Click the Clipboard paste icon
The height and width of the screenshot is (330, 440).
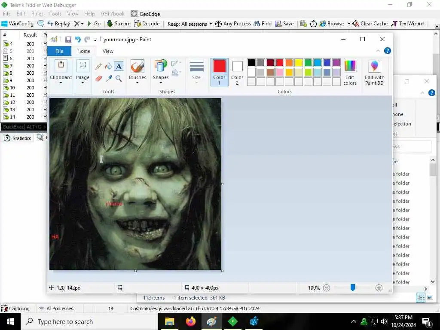pyautogui.click(x=61, y=65)
